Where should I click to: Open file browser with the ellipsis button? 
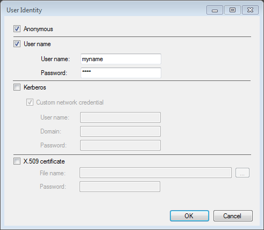[242, 173]
